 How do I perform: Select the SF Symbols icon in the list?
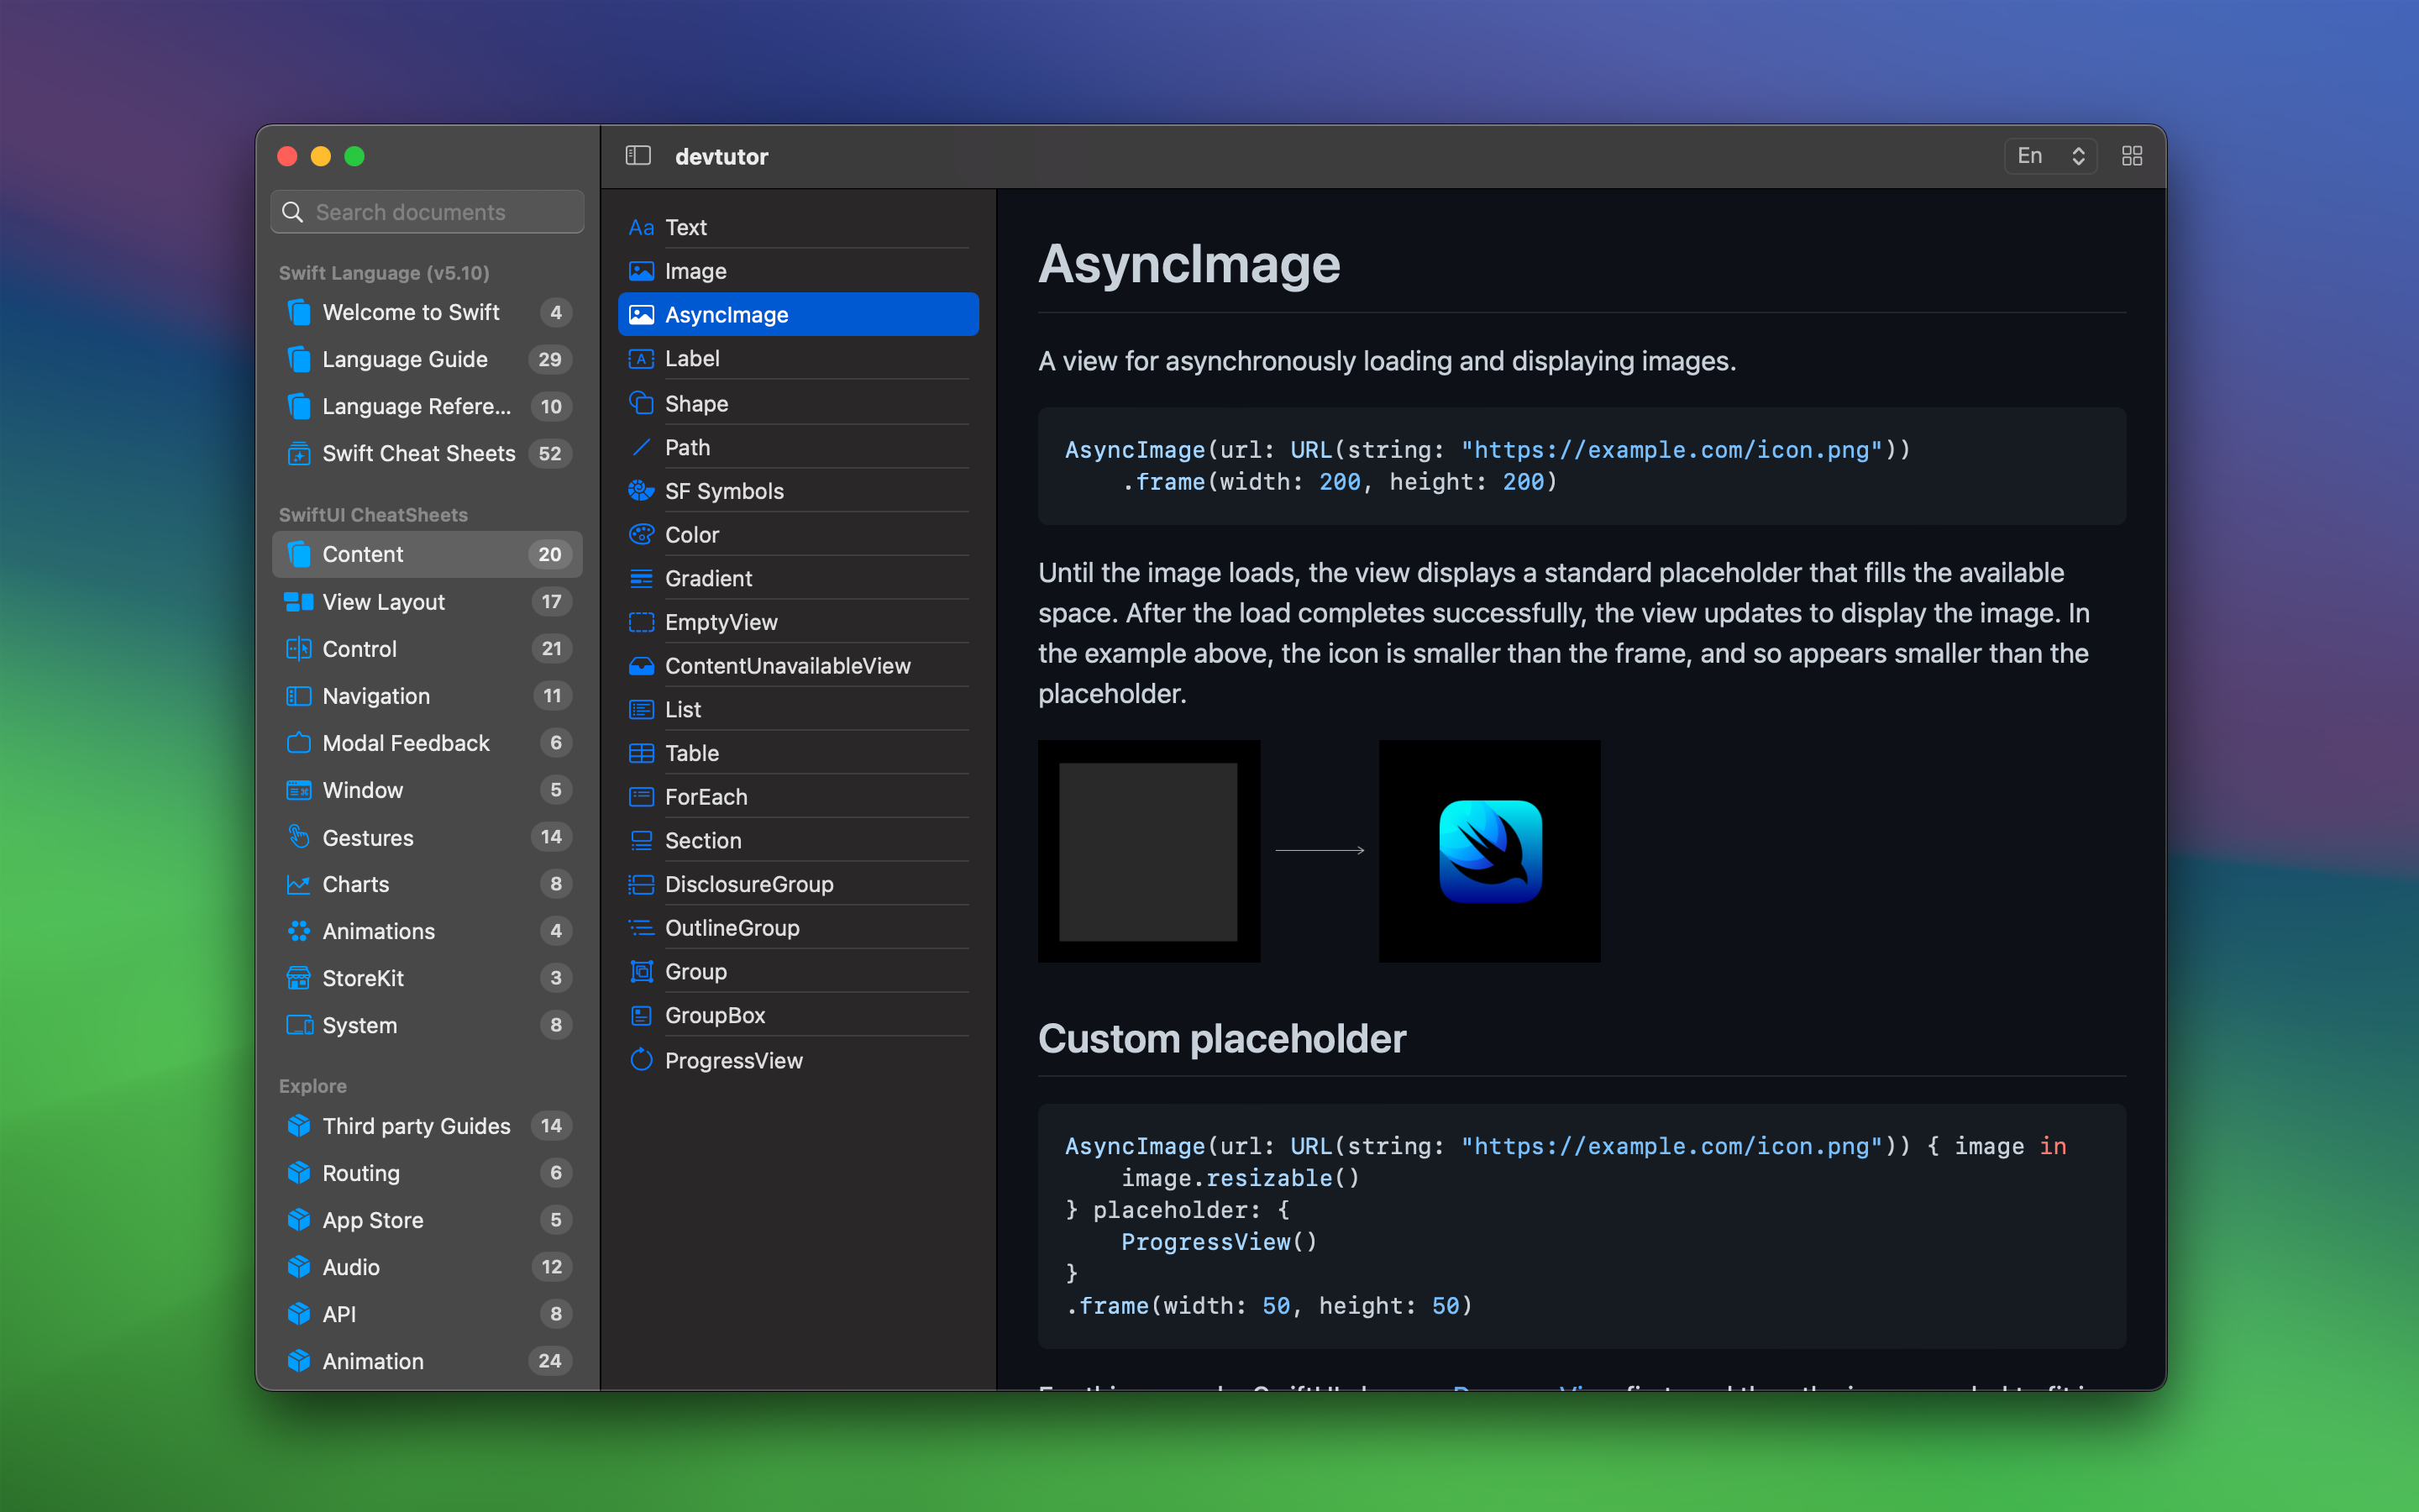point(641,491)
